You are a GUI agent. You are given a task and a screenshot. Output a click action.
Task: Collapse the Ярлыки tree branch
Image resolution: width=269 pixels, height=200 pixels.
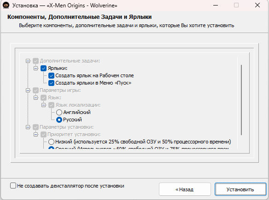(35, 68)
